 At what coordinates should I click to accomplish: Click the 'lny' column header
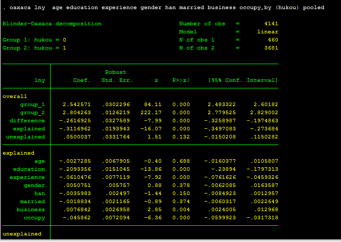pyautogui.click(x=39, y=80)
